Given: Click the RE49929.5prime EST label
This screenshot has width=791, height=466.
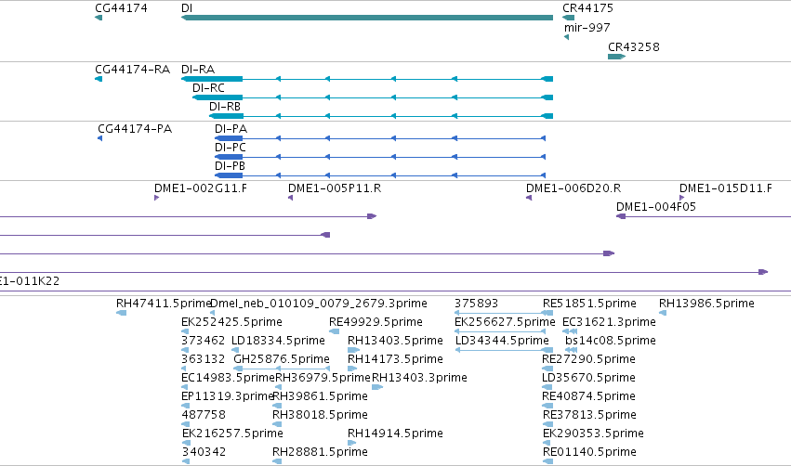Looking at the screenshot, I should click(376, 322).
